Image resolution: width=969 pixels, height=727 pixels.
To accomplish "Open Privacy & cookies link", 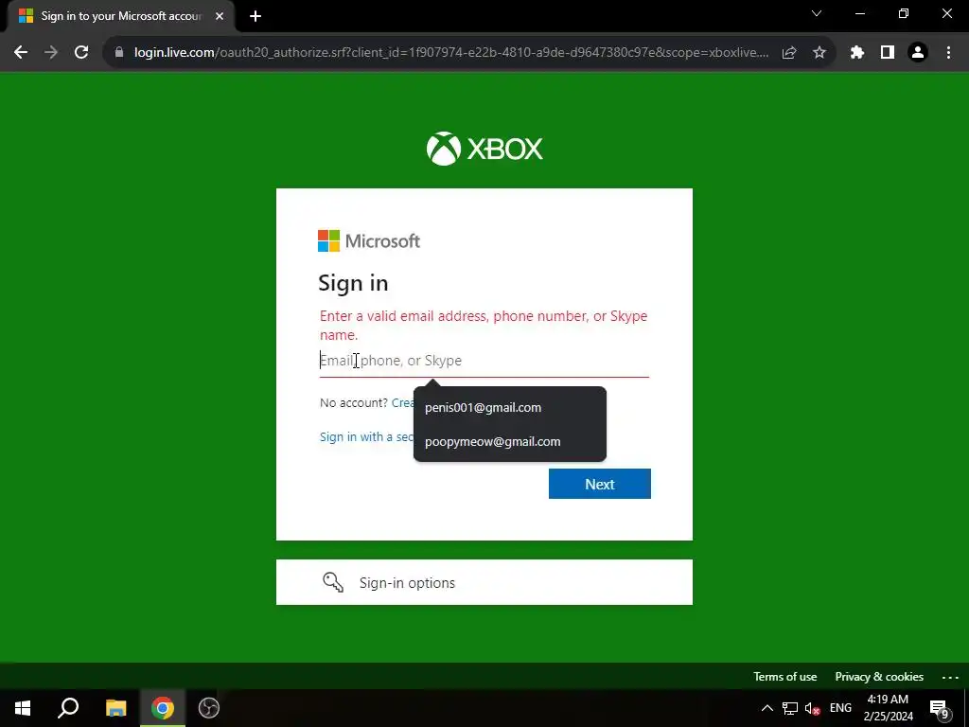I will (x=879, y=677).
